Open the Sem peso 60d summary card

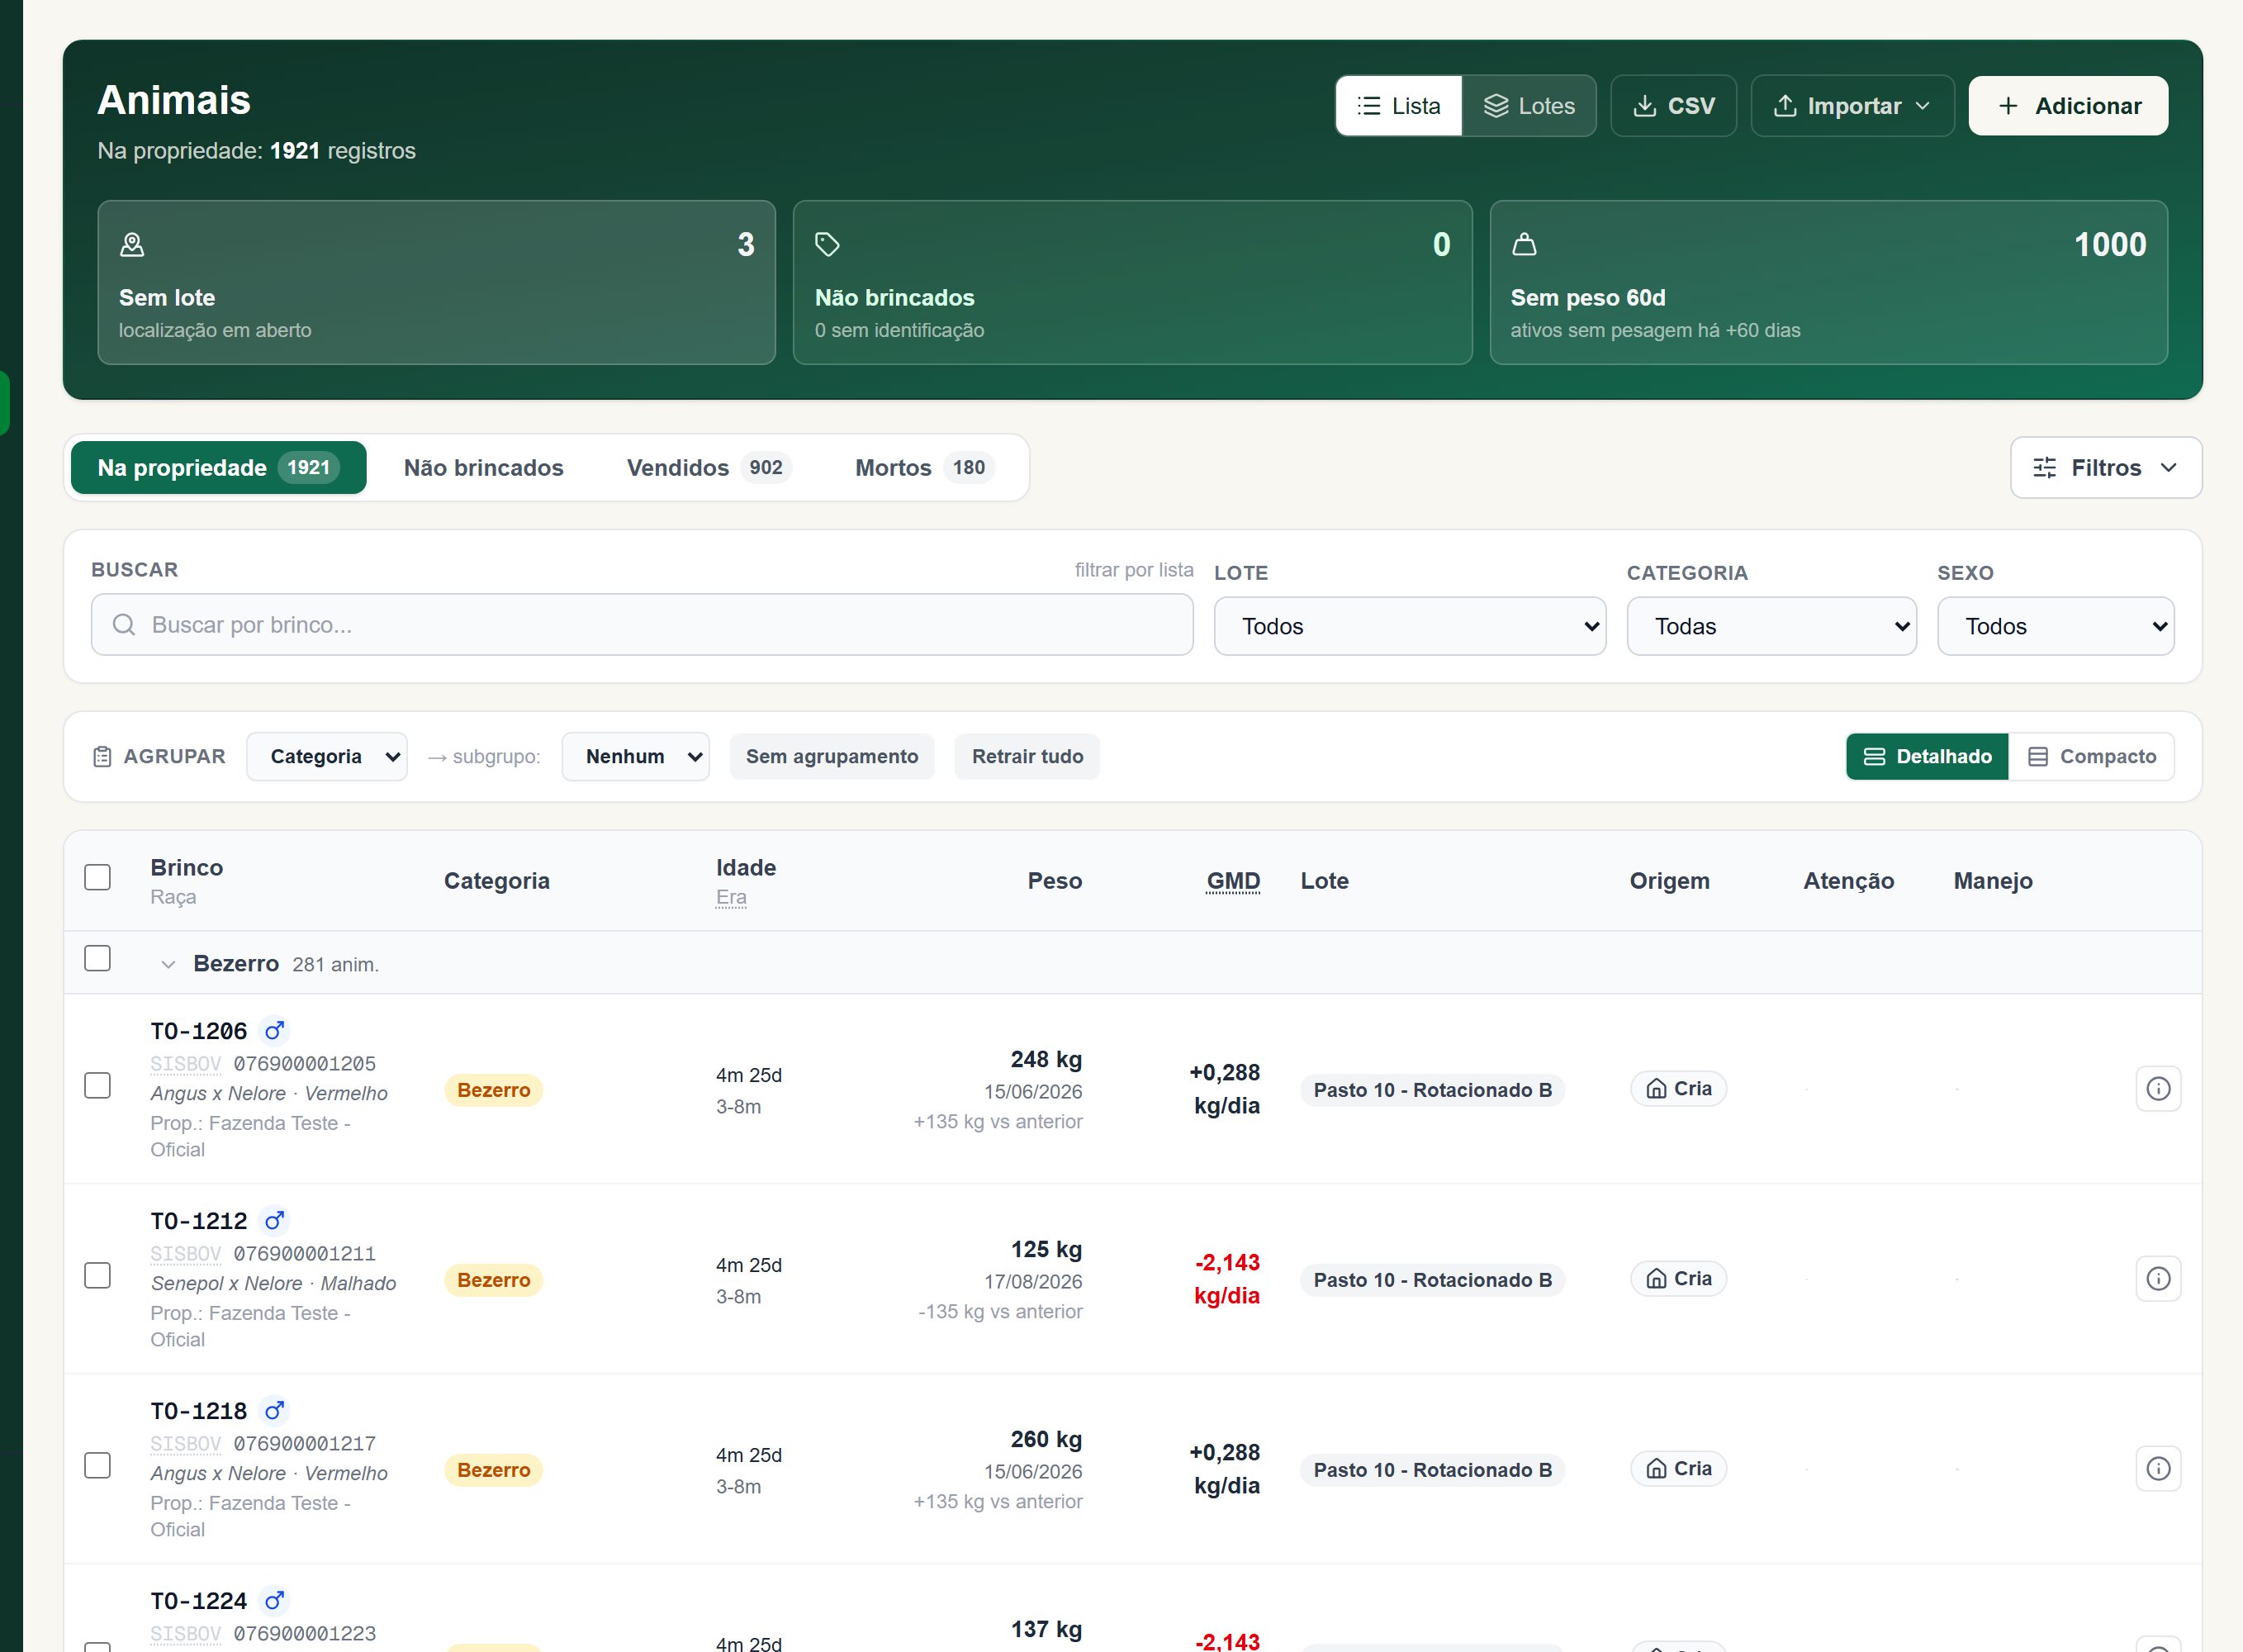coord(1828,282)
